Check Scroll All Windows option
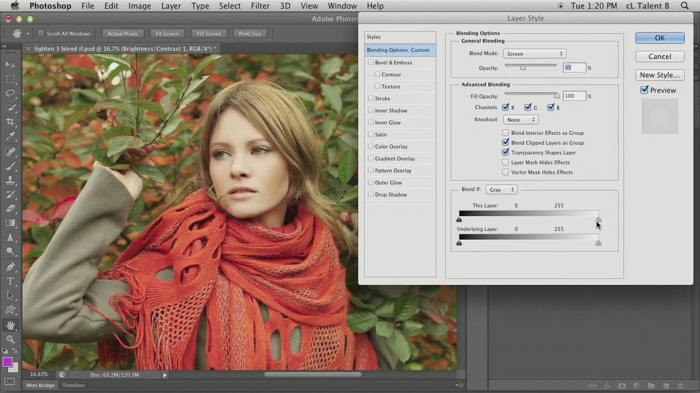Image resolution: width=700 pixels, height=393 pixels. [x=40, y=33]
